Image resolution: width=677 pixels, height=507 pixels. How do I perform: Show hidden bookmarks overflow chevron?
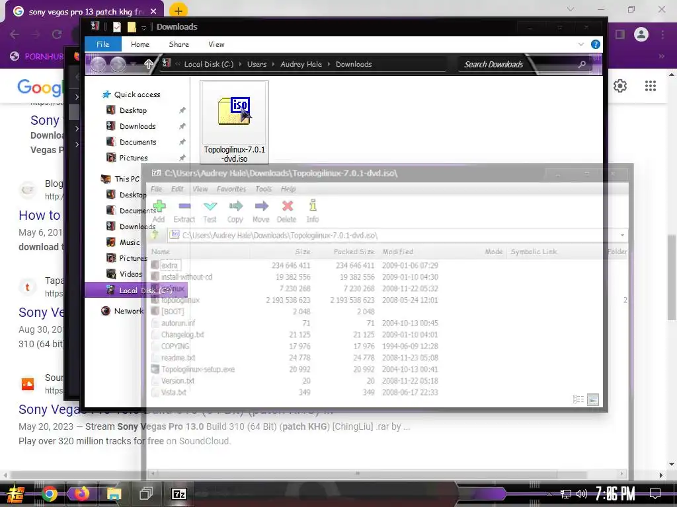661,56
